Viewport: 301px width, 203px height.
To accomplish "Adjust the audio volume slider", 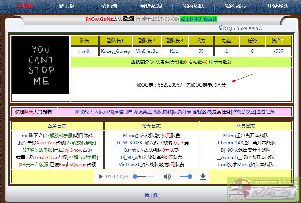I will tap(186, 177).
